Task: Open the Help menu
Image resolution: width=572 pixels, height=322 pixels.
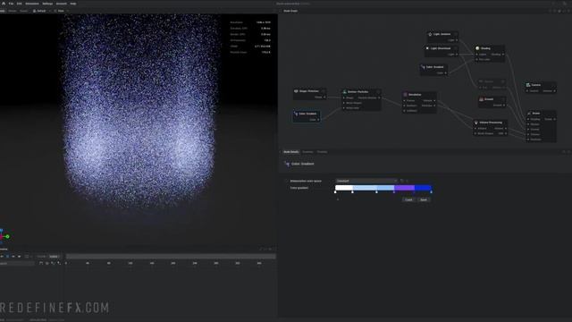Action: pyautogui.click(x=73, y=4)
